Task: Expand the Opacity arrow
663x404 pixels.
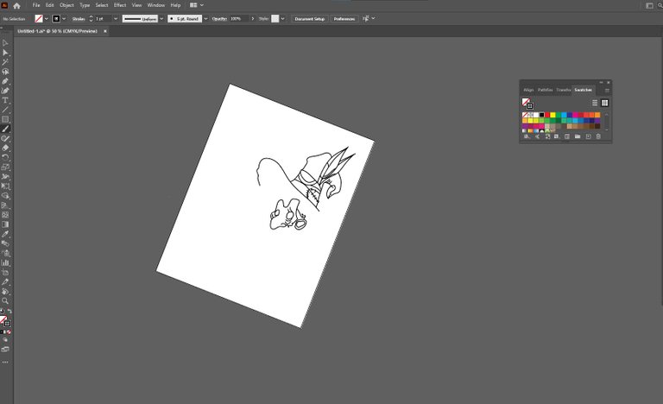Action: coord(253,19)
